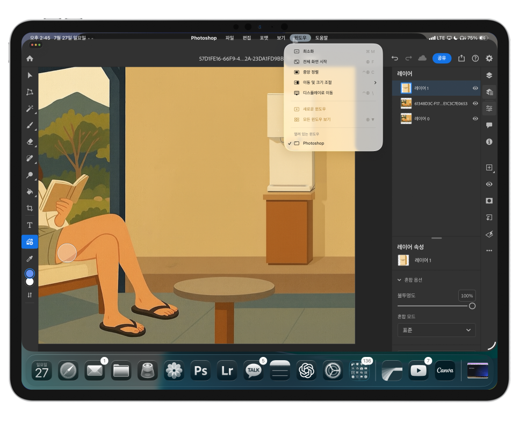Image resolution: width=519 pixels, height=422 pixels.
Task: Open the 편집 menu
Action: (247, 38)
